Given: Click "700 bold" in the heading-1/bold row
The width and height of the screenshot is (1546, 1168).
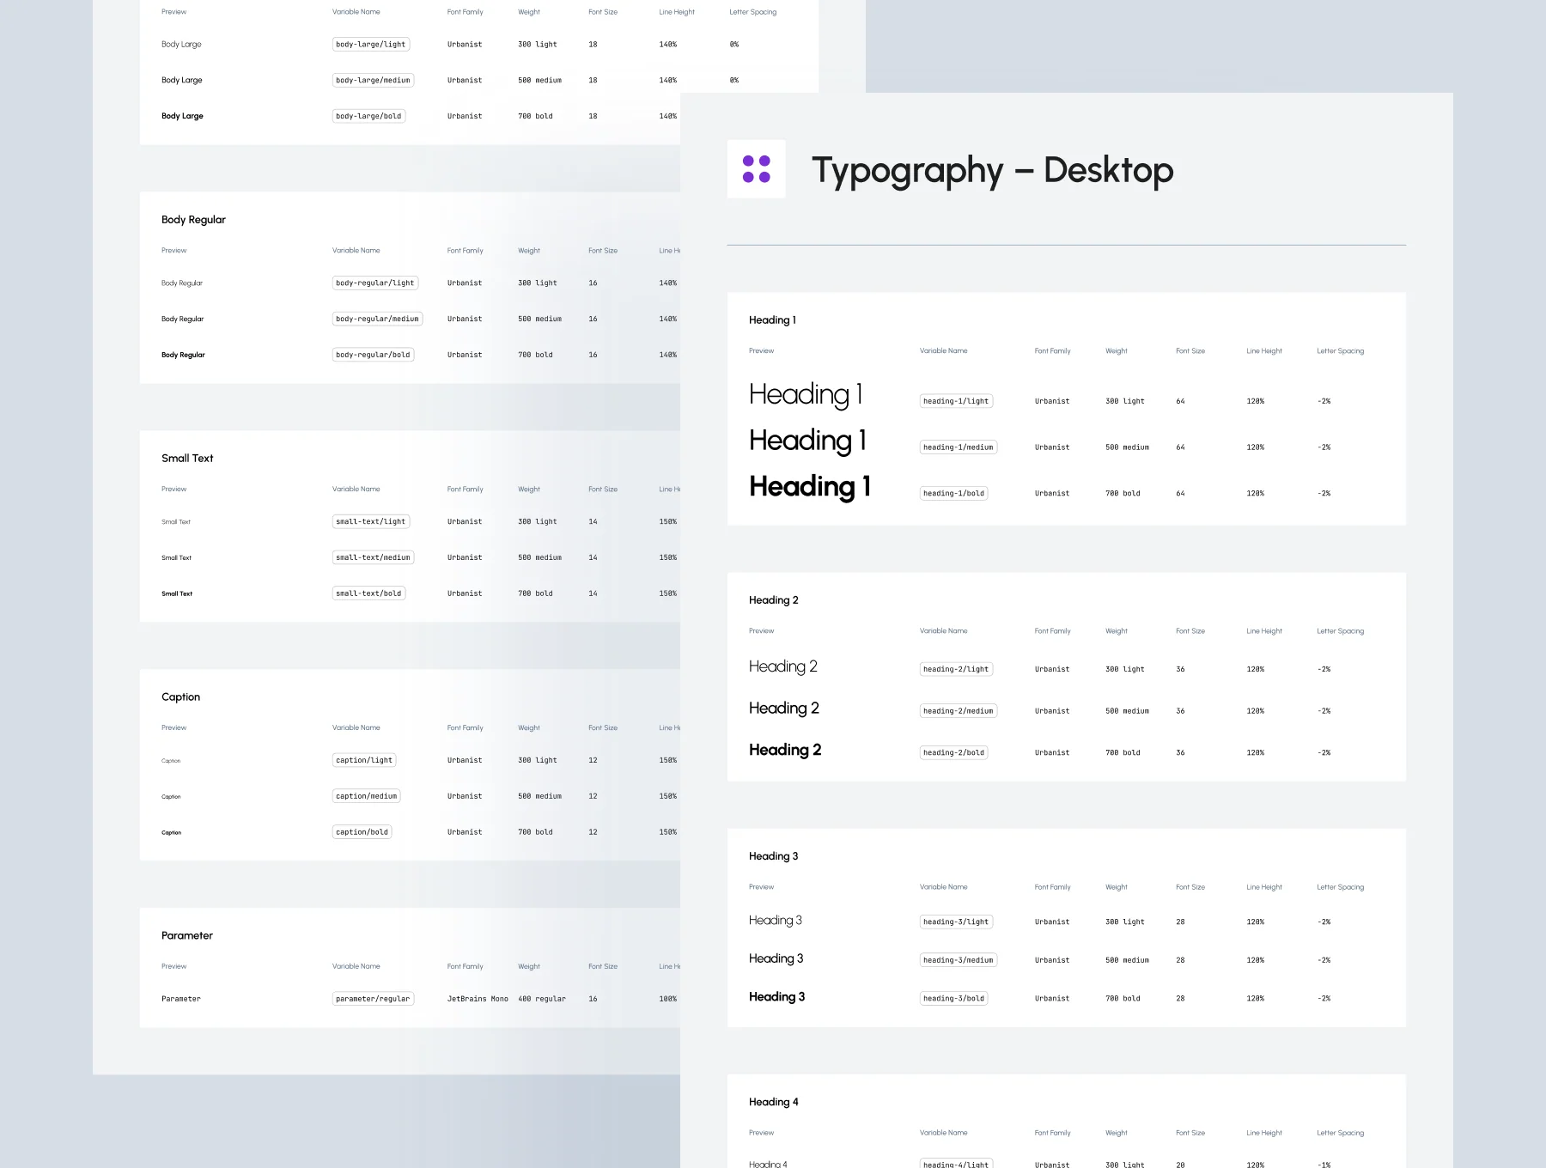Looking at the screenshot, I should tap(1123, 494).
